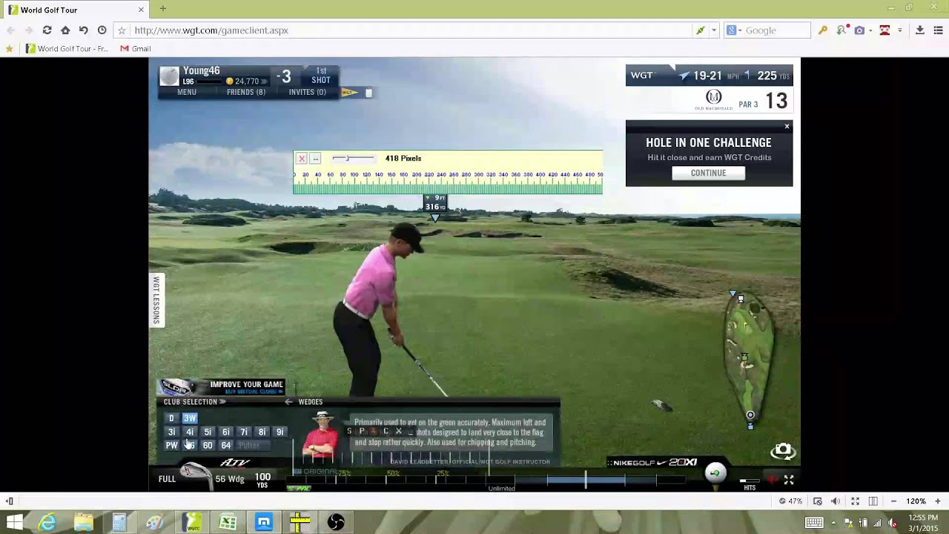The image size is (949, 534).
Task: Mute browser tab via speaker icon in status bar
Action: tap(836, 501)
